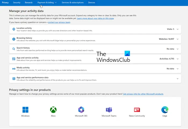Expand the Browsing history chevron
Viewport: 188px width, 129px height.
click(178, 39)
